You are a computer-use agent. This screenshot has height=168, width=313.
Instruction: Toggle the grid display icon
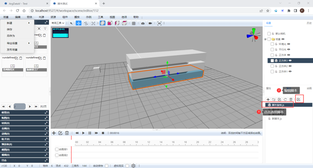point(134,23)
